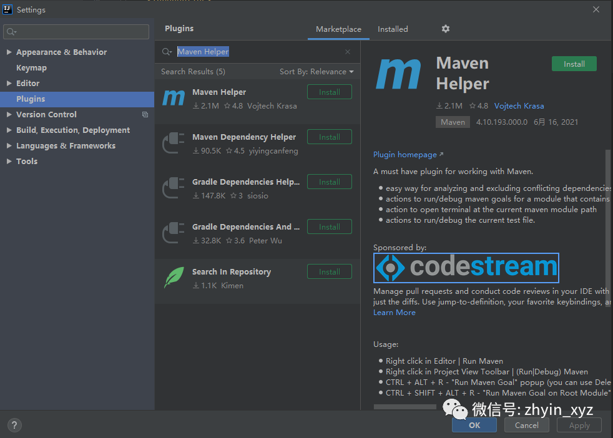Click the Search Results (5) label
This screenshot has width=613, height=438.
[193, 72]
